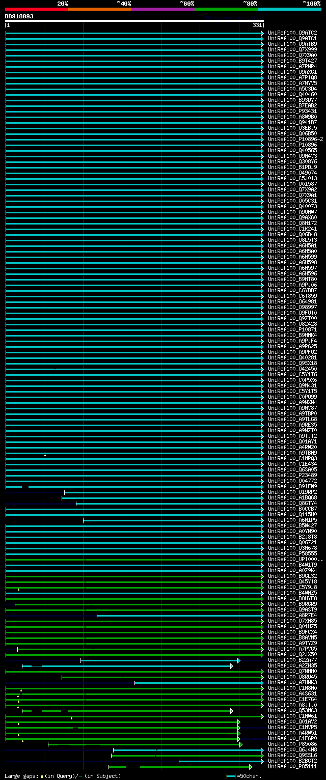Viewport: 326px width, 780px height.
Task: Click the arrowhead ending the UniRef100_A2ZH35 alignment
Action: click(x=232, y=666)
